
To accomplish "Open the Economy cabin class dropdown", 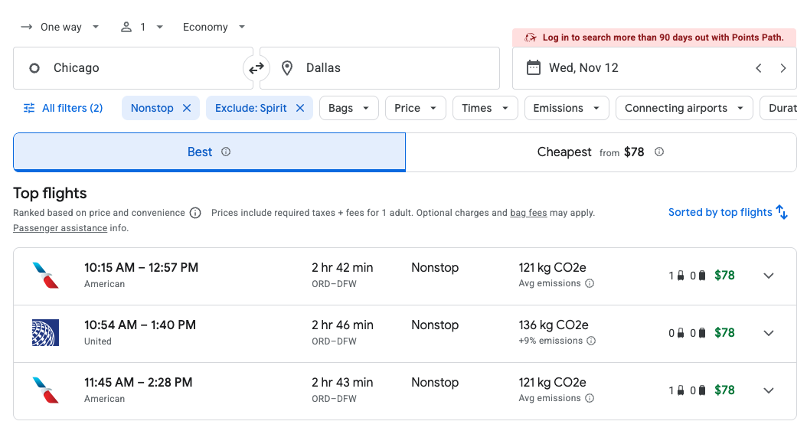I will (214, 27).
